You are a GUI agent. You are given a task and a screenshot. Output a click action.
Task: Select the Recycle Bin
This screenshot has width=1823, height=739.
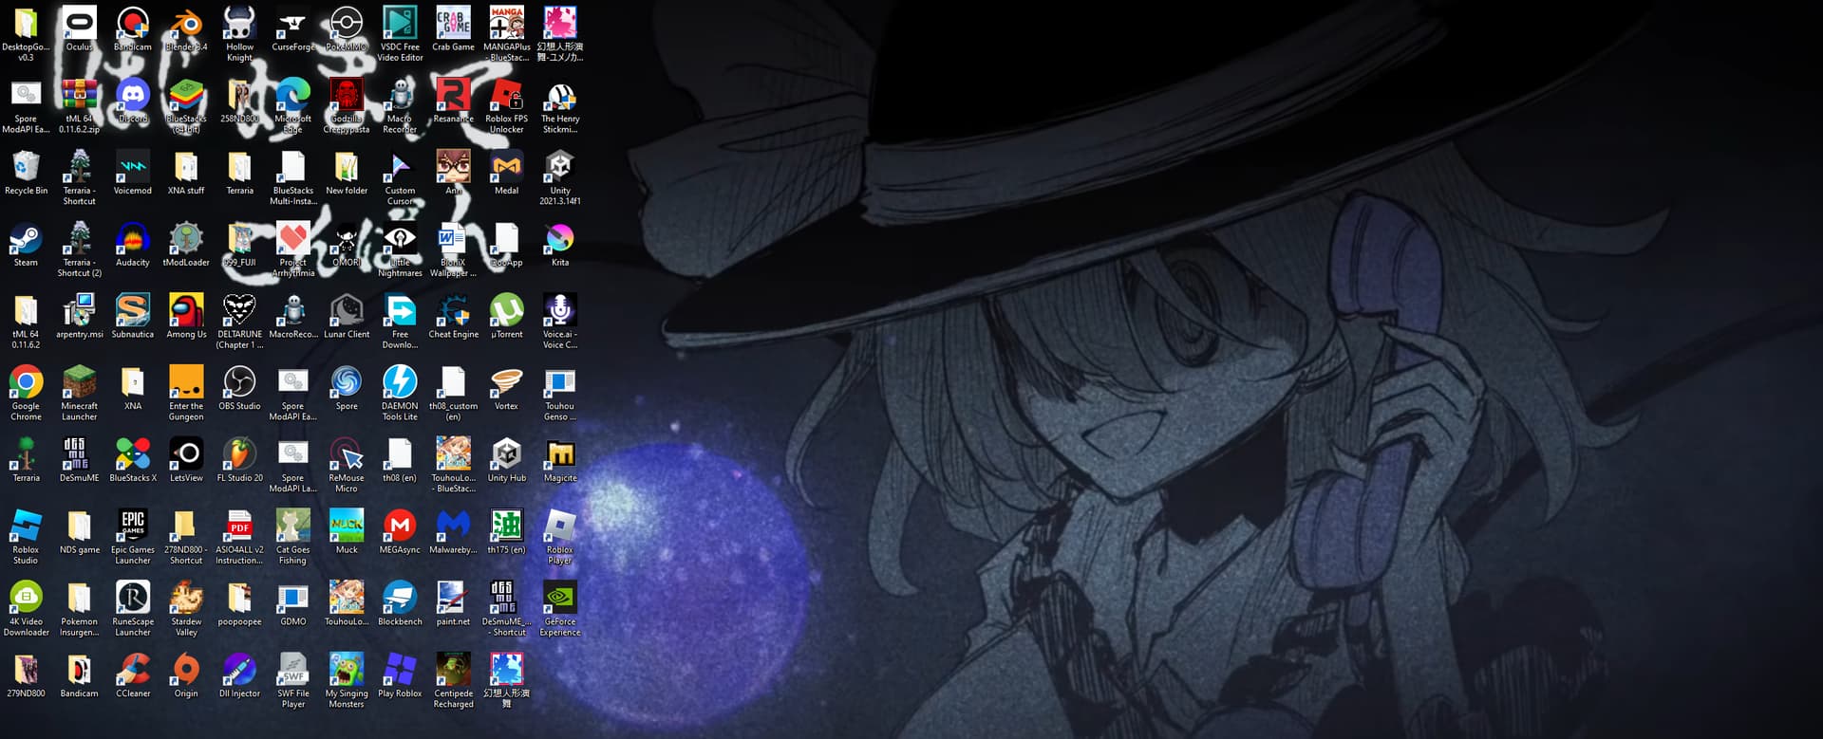[26, 167]
